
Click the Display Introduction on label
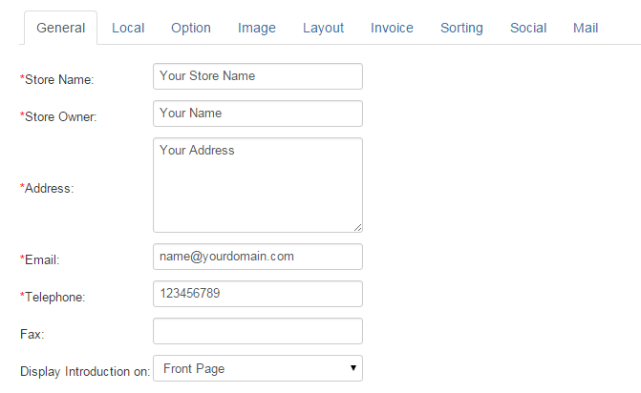pos(85,372)
